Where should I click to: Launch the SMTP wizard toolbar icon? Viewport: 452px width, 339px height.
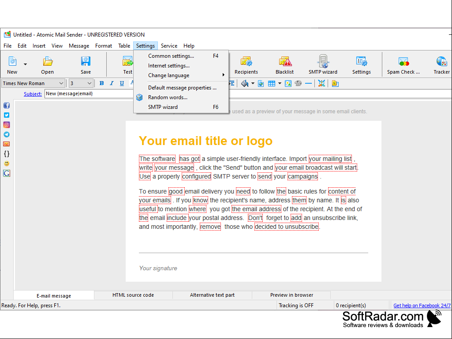coord(323,65)
